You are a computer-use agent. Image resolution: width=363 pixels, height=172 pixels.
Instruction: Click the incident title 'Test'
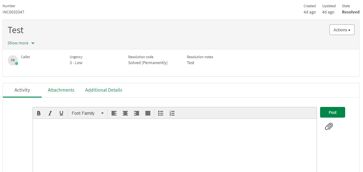(16, 30)
